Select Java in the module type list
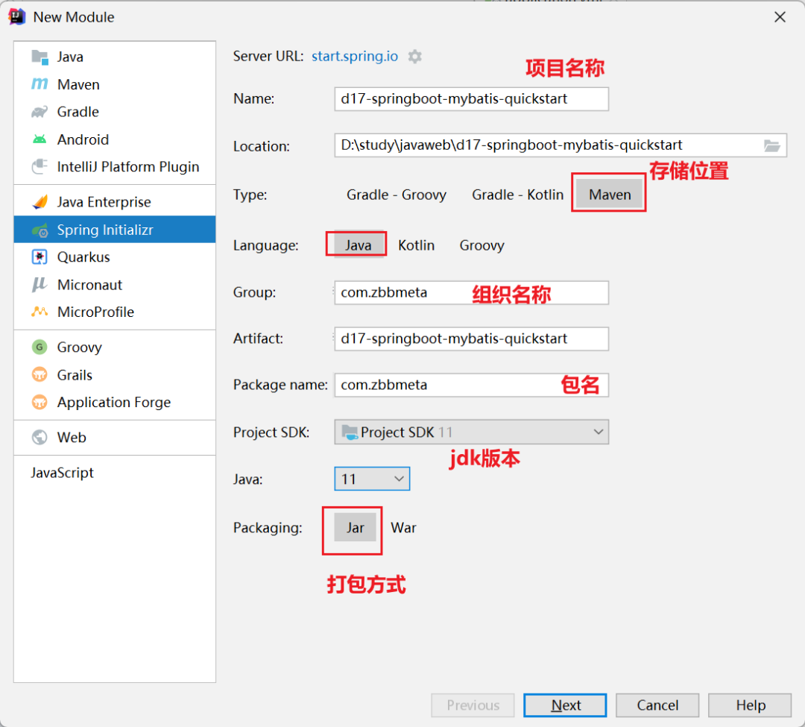 [x=115, y=57]
